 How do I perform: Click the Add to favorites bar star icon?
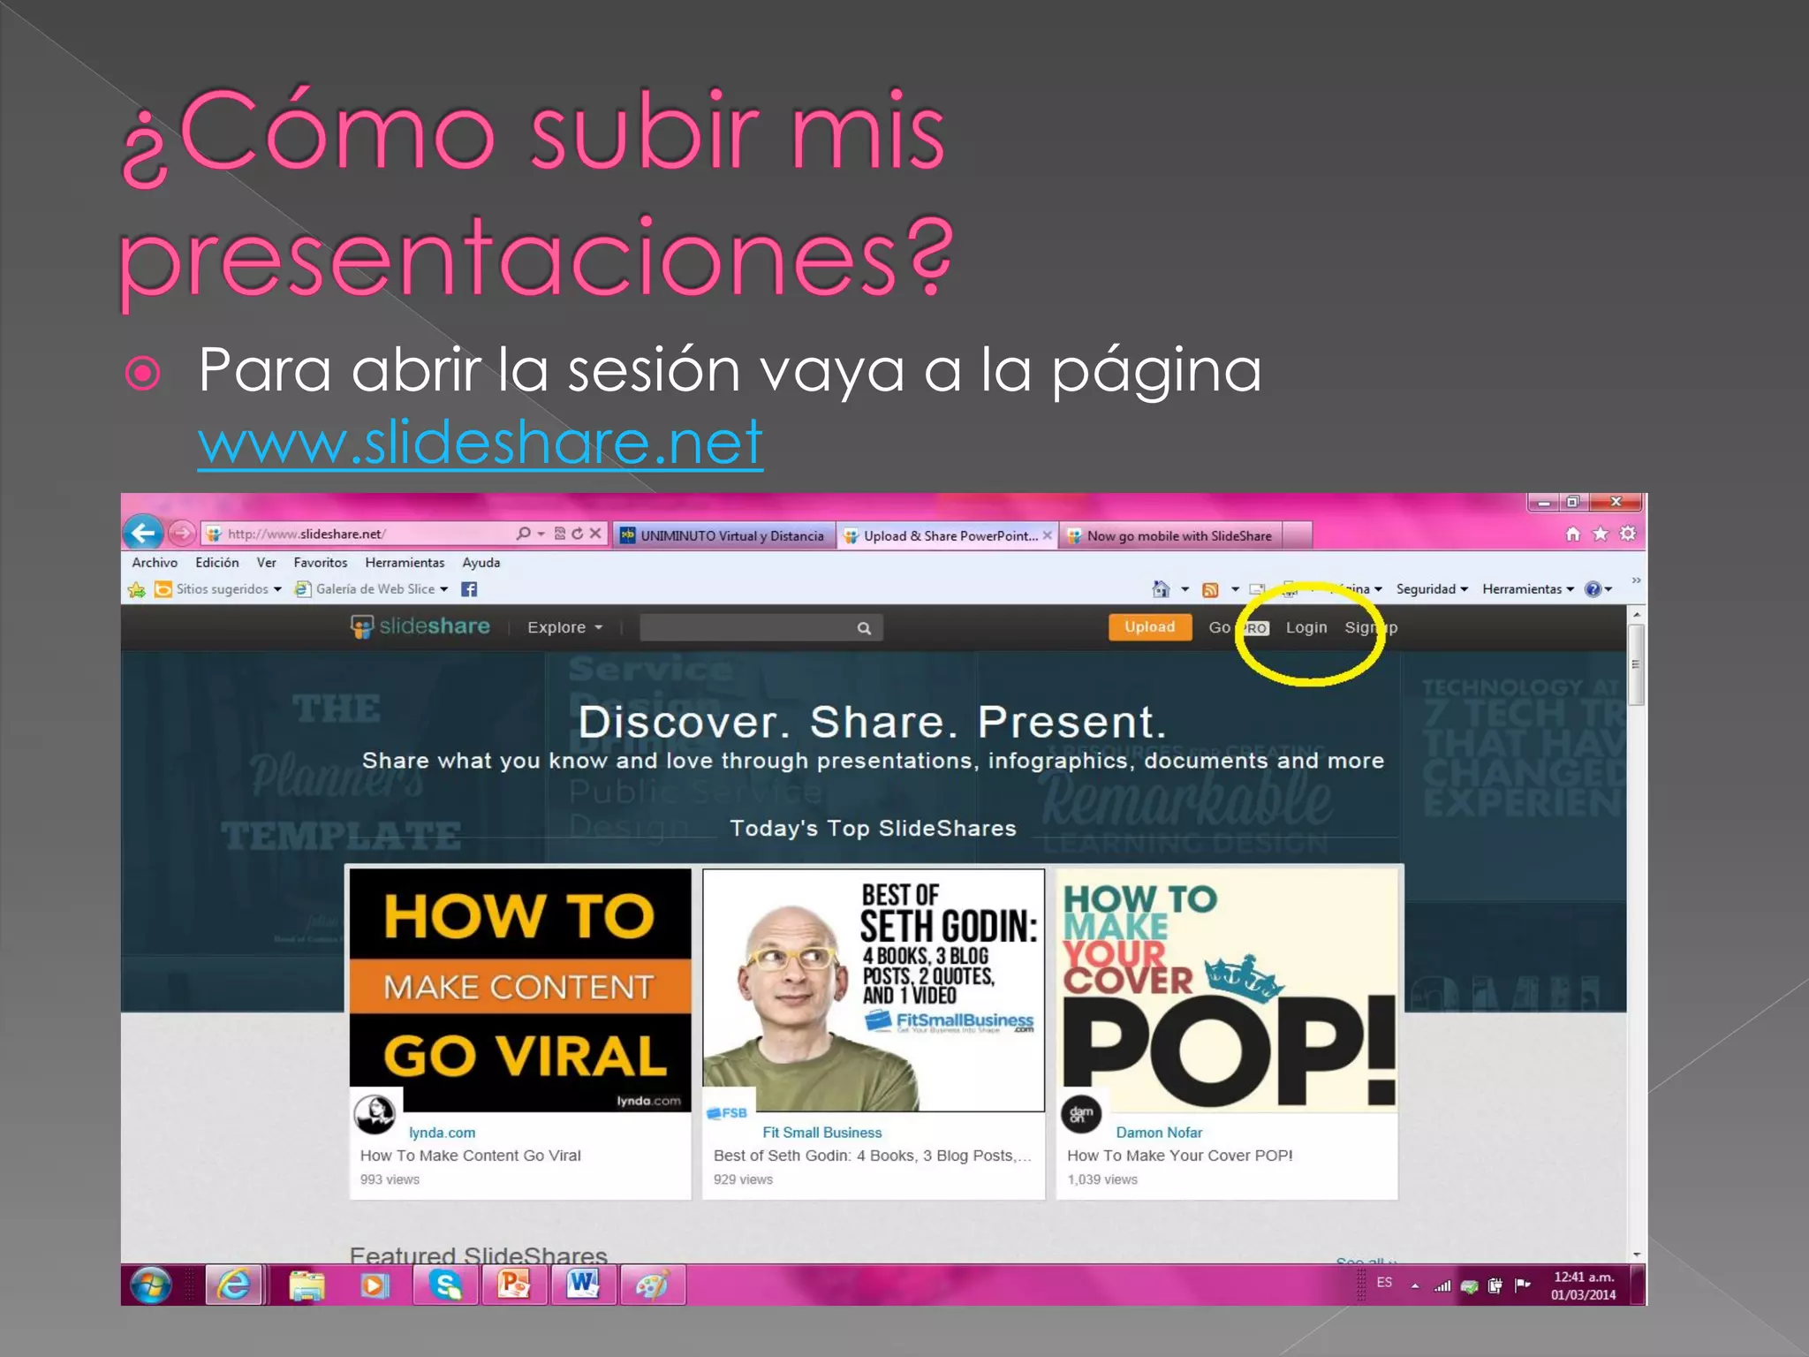click(x=137, y=589)
